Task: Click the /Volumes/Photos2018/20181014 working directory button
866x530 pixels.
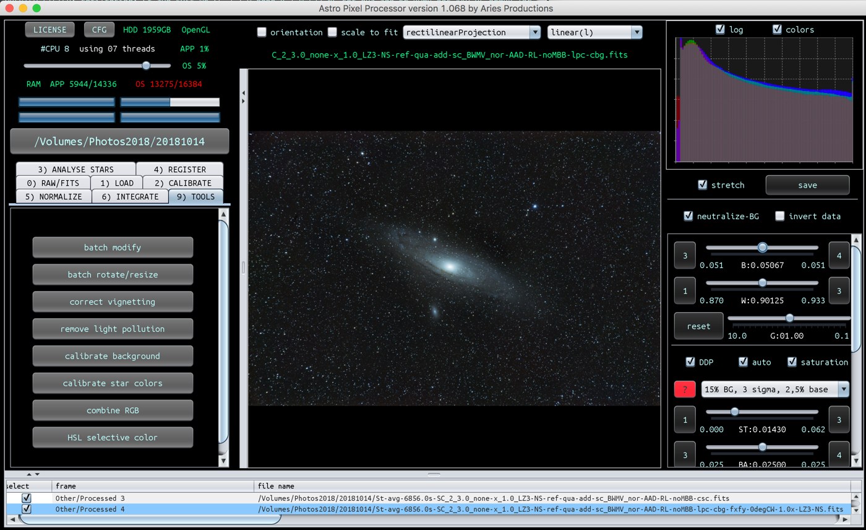Action: 119,141
